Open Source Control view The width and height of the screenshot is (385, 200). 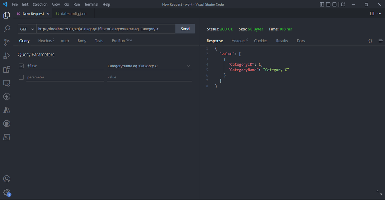[x=7, y=42]
